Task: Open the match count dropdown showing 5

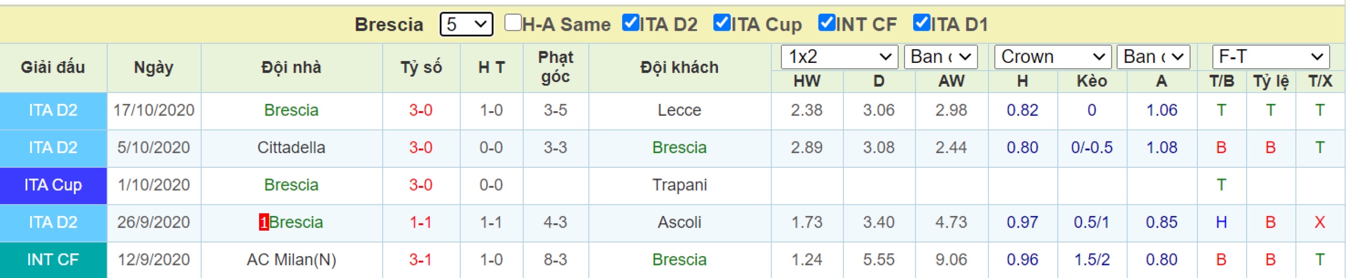Action: (466, 24)
